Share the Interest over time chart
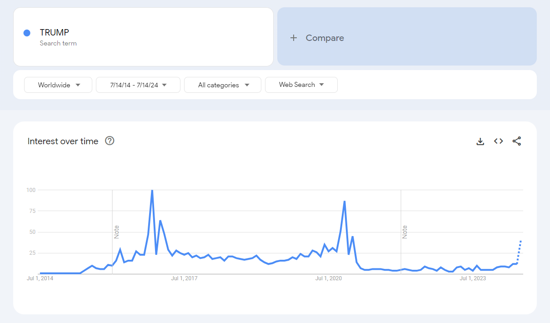This screenshot has width=550, height=323. (517, 141)
